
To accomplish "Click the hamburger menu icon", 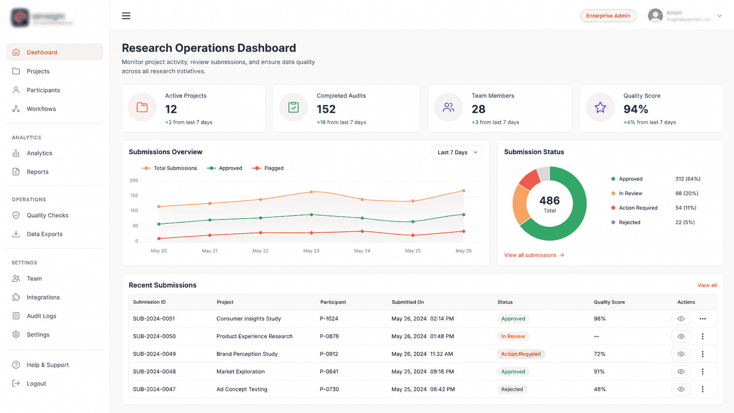I will point(126,16).
